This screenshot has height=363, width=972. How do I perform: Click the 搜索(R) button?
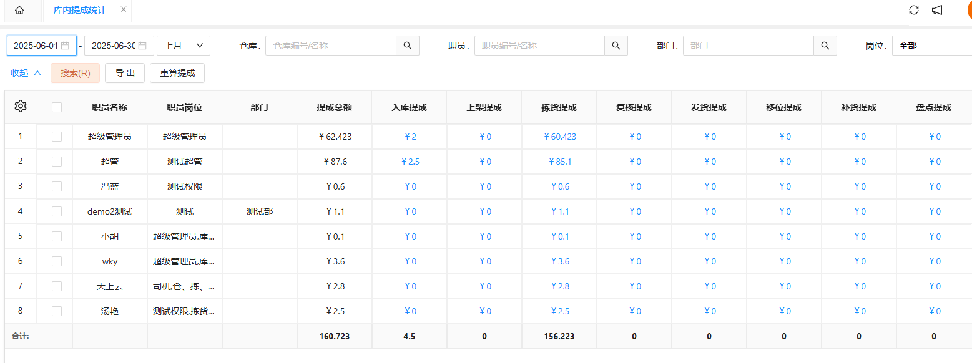[x=75, y=73]
